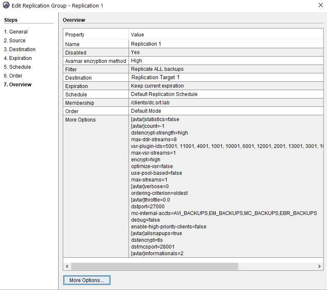Go to the General step
Viewport: 327px width, 290px height.
click(15, 32)
